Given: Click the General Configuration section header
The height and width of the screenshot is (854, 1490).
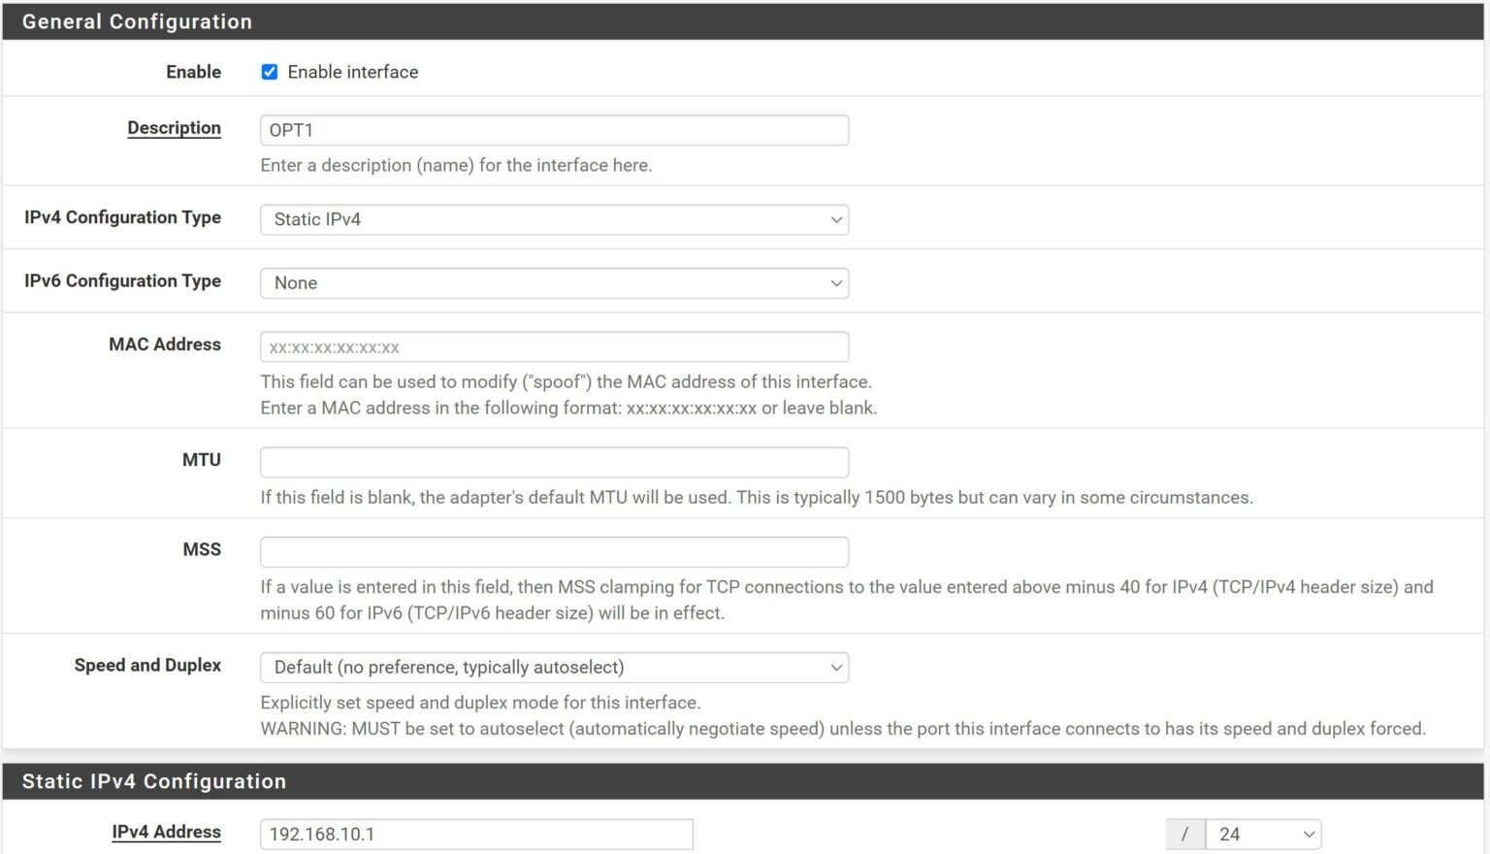Looking at the screenshot, I should [x=136, y=21].
